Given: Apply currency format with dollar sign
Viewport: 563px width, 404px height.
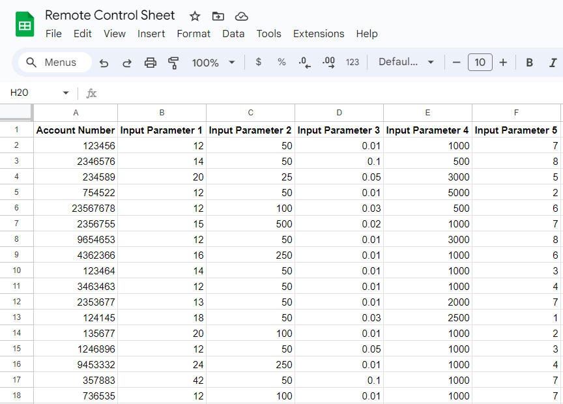Looking at the screenshot, I should 259,62.
